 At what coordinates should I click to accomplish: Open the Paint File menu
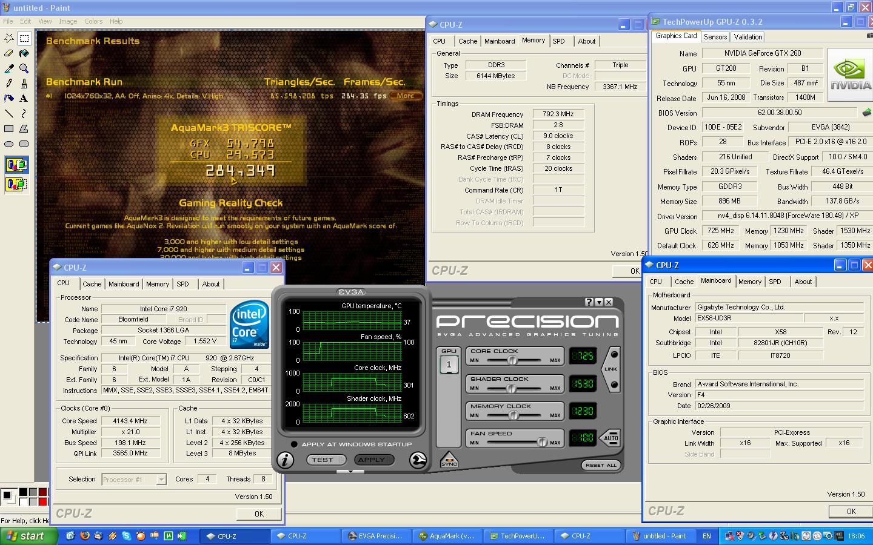tap(8, 21)
